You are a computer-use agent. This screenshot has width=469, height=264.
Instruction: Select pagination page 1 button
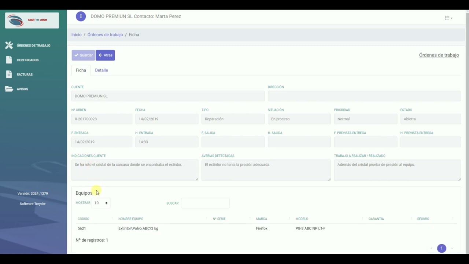(x=442, y=248)
